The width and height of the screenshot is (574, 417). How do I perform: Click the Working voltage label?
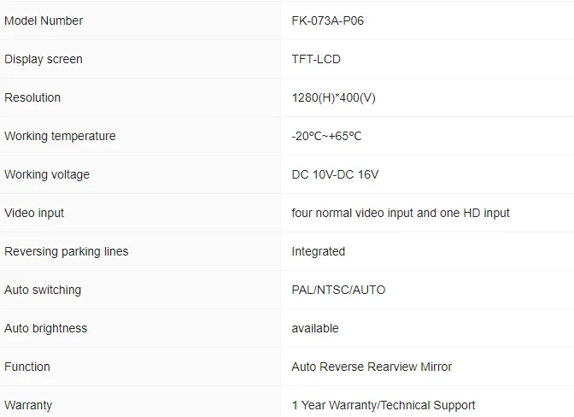coord(47,174)
